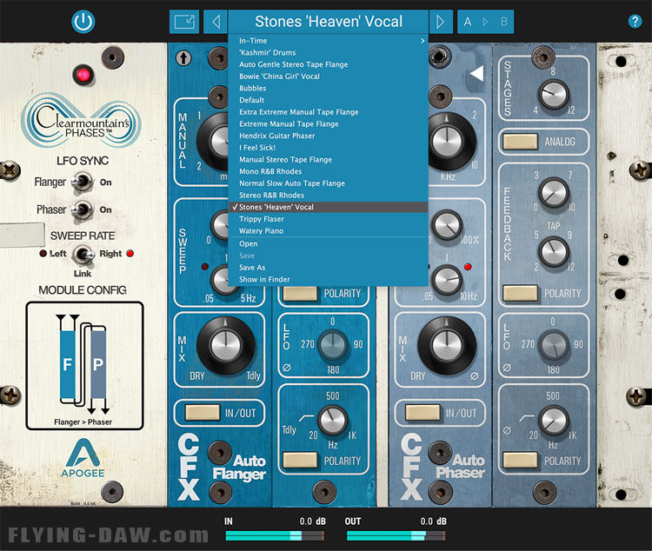Choose Bowie 'China Girl' Vocal preset

[x=328, y=76]
